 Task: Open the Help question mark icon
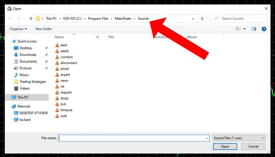pyautogui.click(x=264, y=29)
